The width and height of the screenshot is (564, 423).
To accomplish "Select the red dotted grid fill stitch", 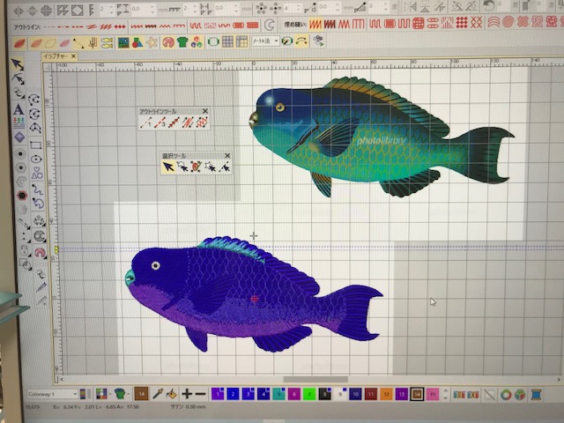I will pyautogui.click(x=462, y=23).
